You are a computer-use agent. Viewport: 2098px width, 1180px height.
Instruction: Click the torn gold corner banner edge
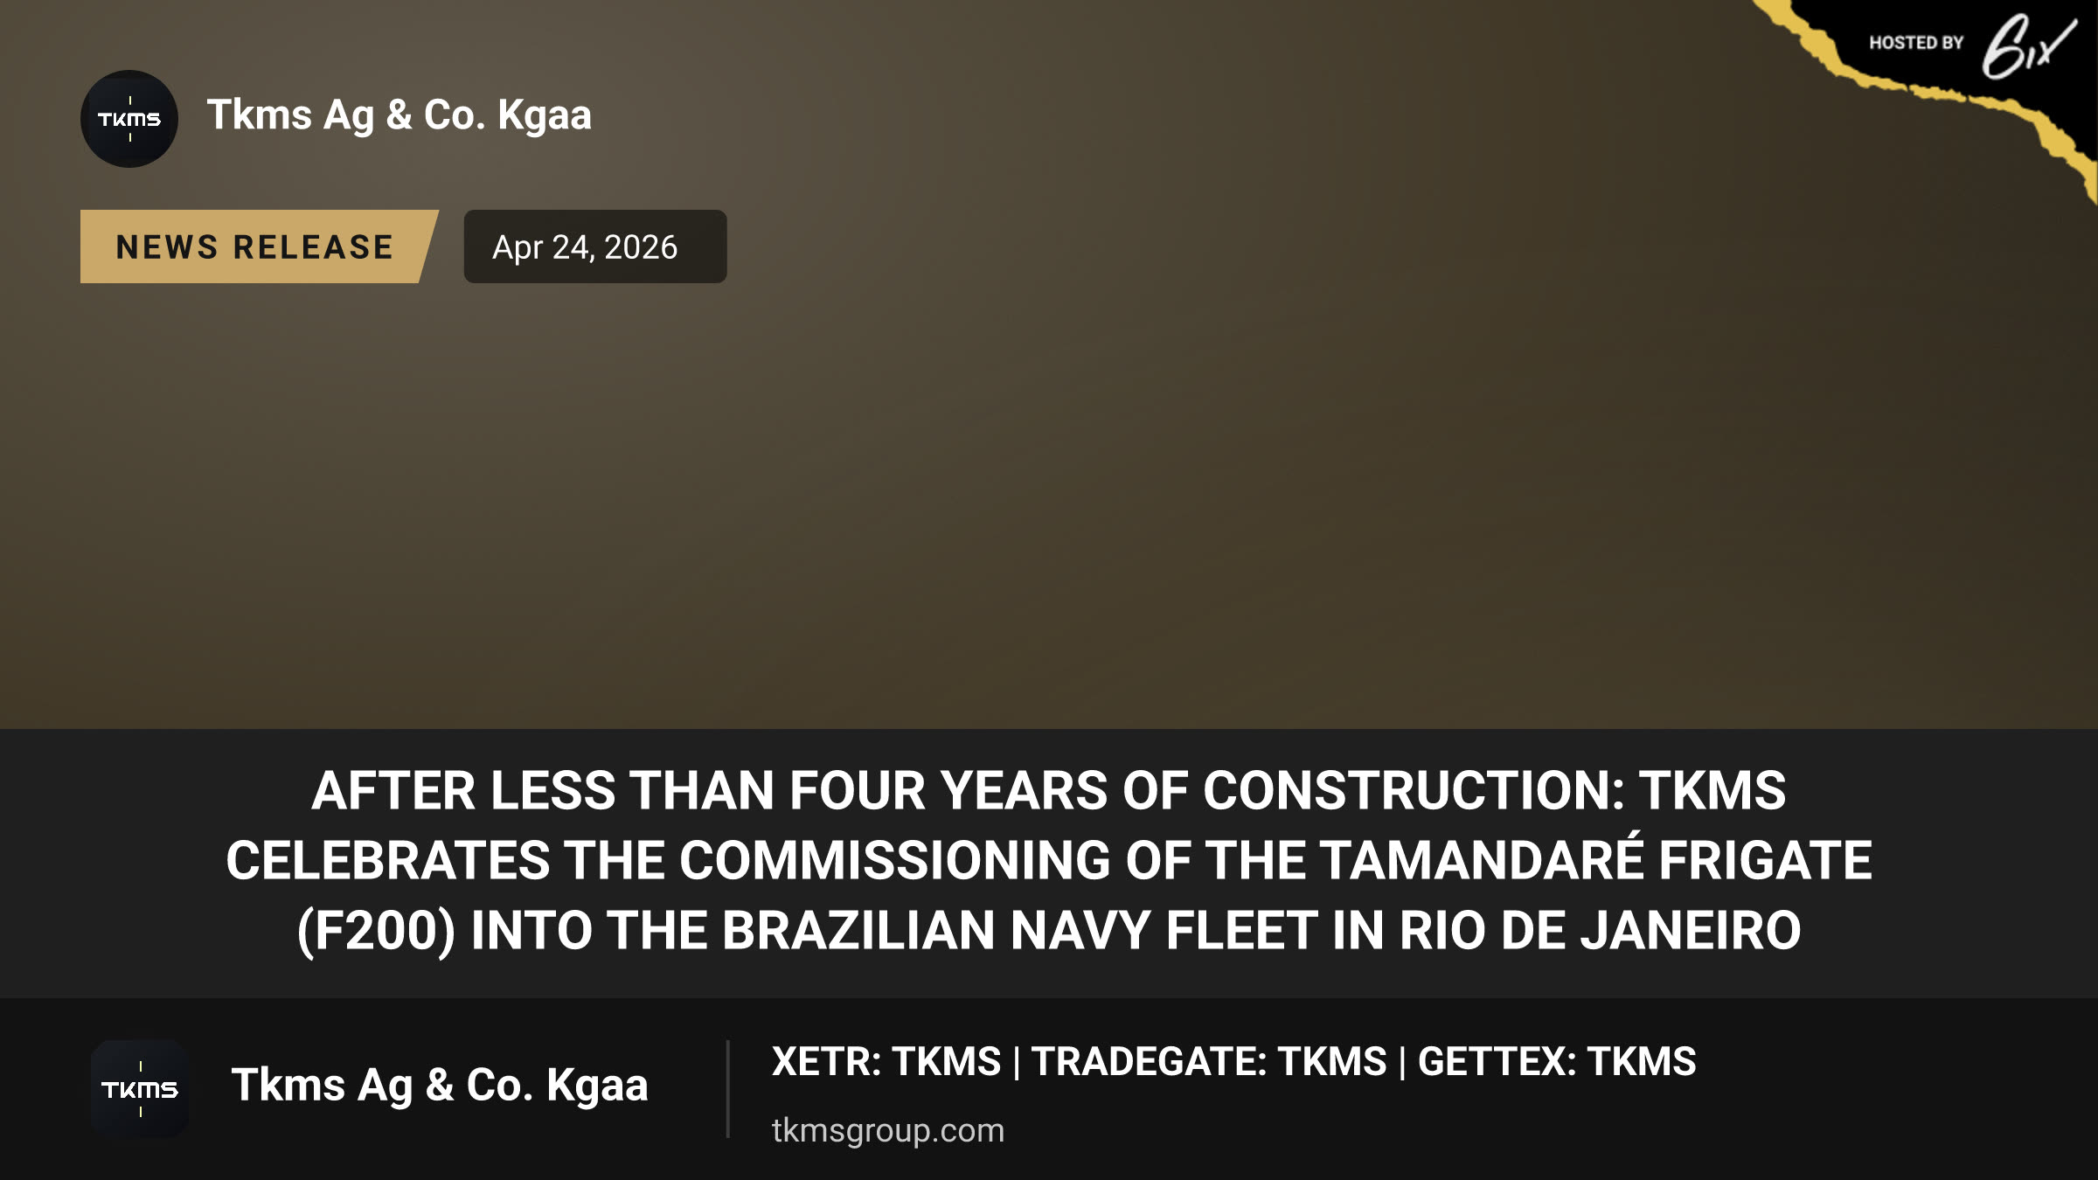pyautogui.click(x=1949, y=96)
